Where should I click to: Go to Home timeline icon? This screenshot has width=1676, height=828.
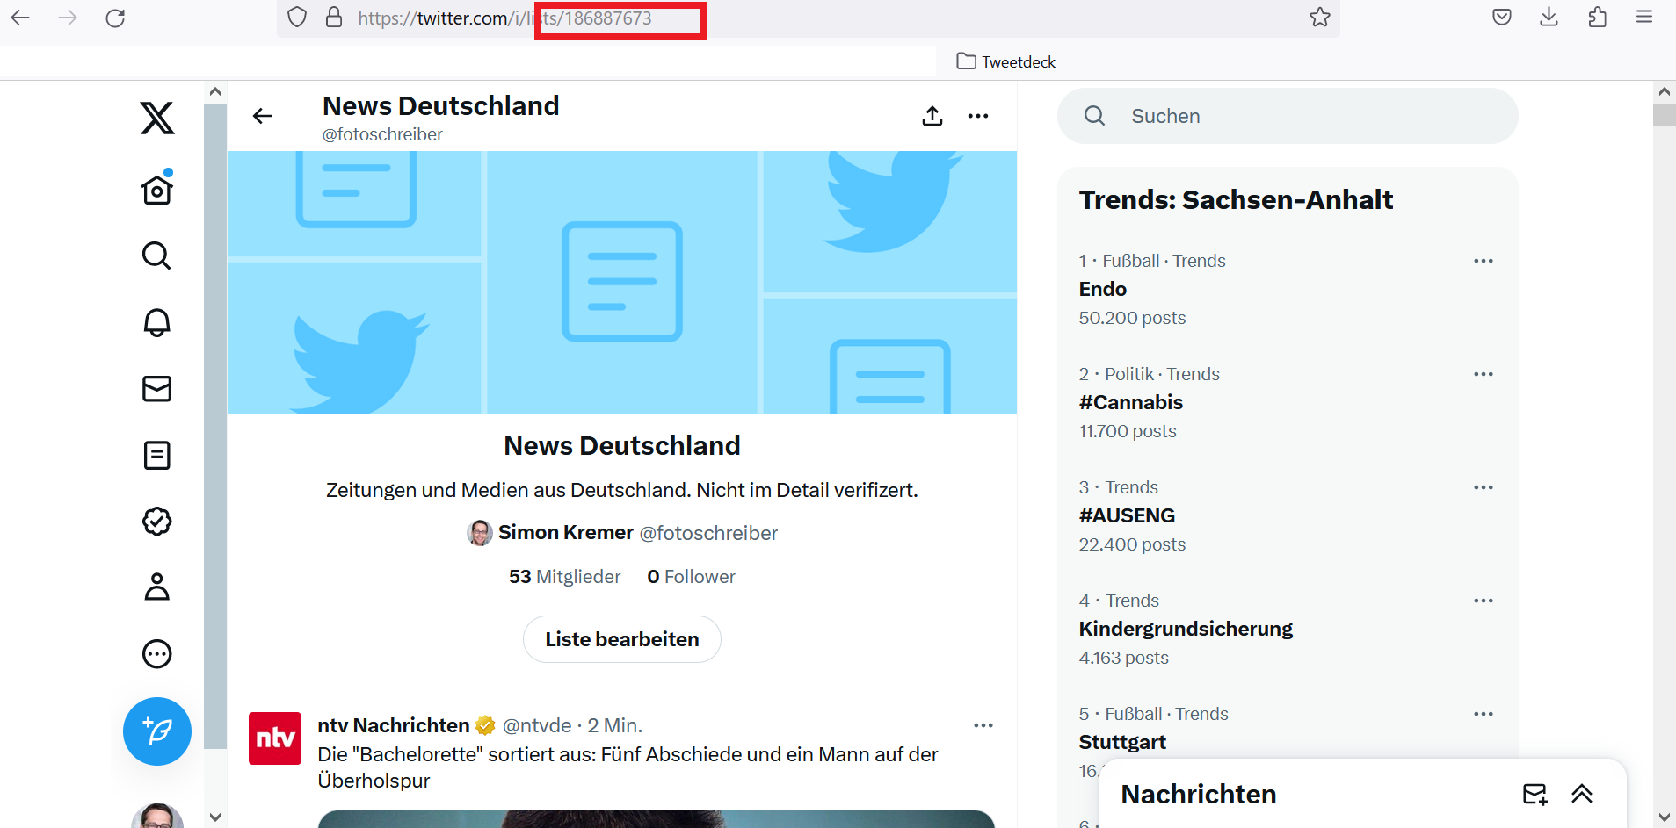(x=157, y=189)
